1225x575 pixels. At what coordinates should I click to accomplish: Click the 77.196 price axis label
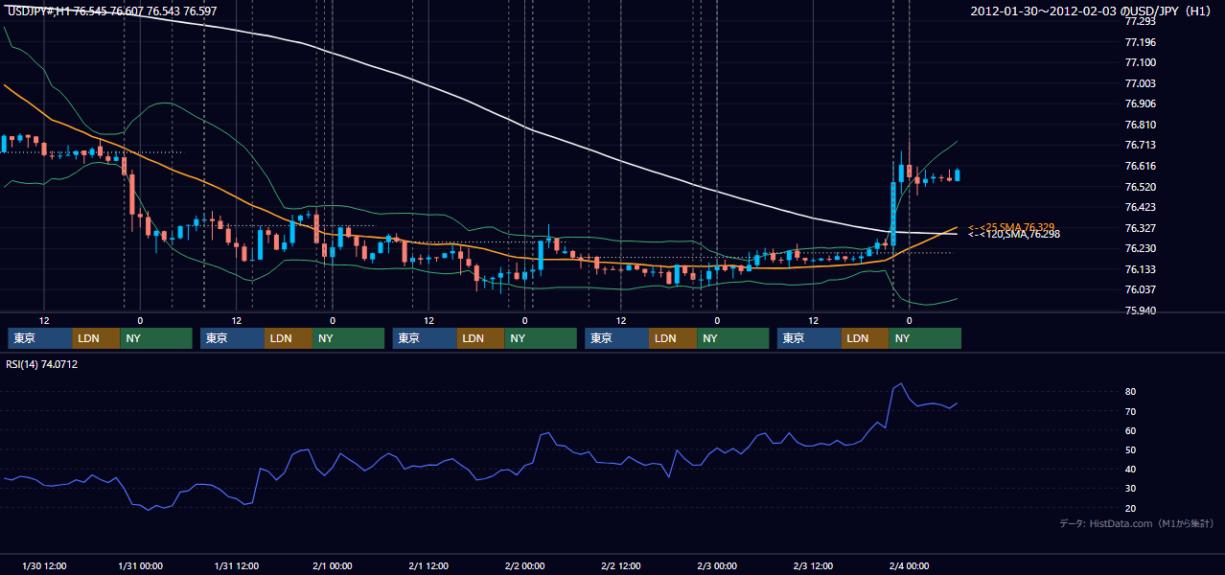1140,42
